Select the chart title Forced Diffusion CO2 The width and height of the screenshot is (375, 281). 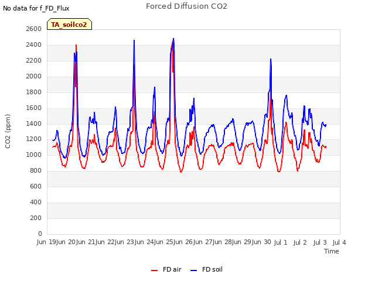(186, 6)
